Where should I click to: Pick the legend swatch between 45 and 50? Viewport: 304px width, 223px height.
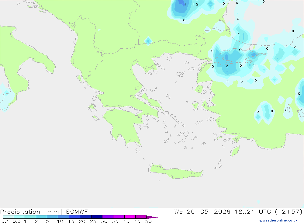[141, 217]
